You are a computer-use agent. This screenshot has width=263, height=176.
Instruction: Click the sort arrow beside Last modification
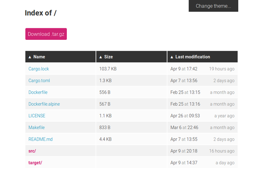pos(172,57)
